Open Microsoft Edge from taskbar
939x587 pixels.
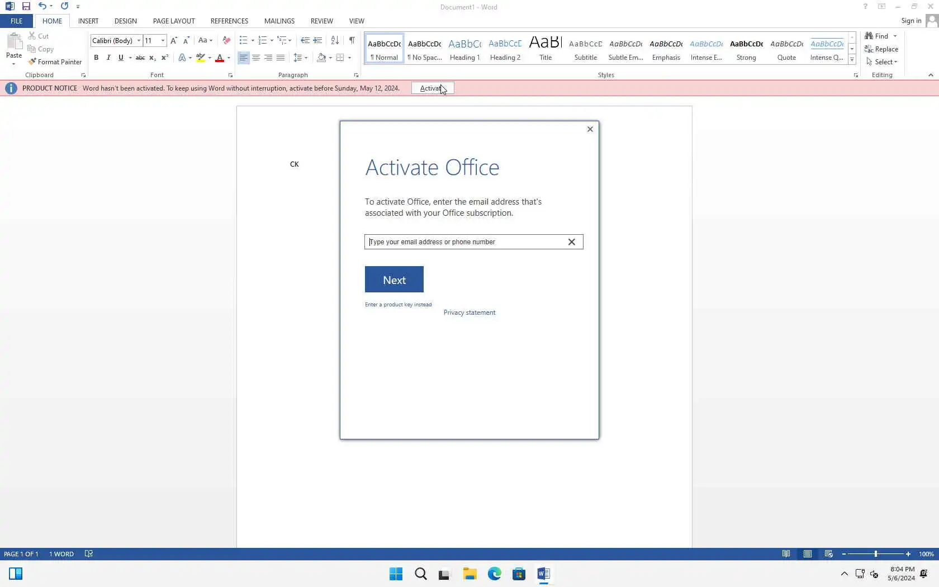pos(494,574)
